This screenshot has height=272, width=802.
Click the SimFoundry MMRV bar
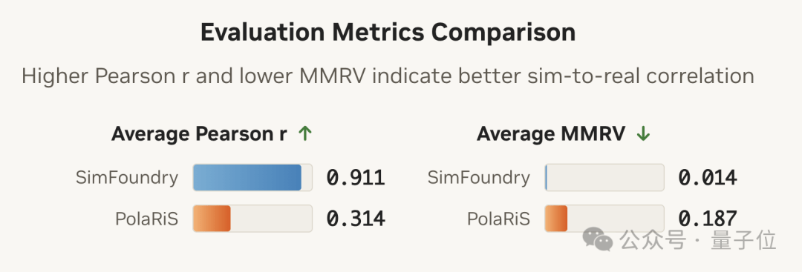point(604,178)
